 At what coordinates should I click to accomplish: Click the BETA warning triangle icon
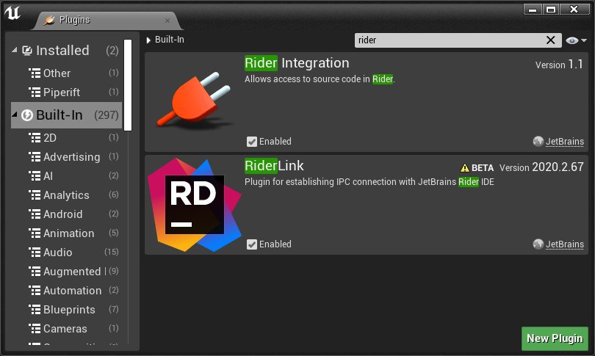(x=465, y=167)
